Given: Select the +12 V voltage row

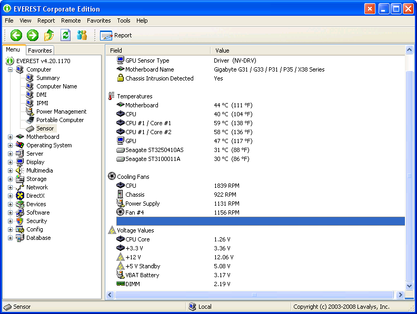Looking at the screenshot, I should tap(261, 257).
